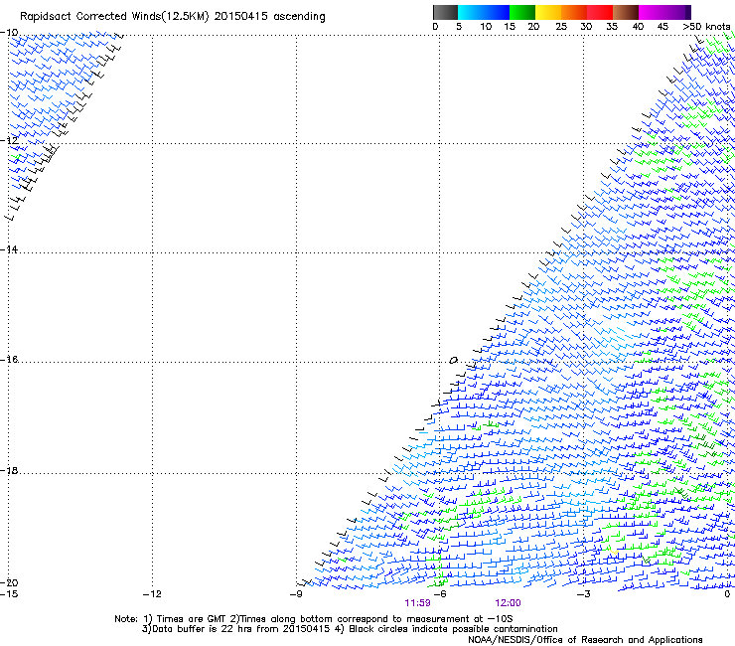Click the yellow 20-25 knots legend swatch

point(548,12)
